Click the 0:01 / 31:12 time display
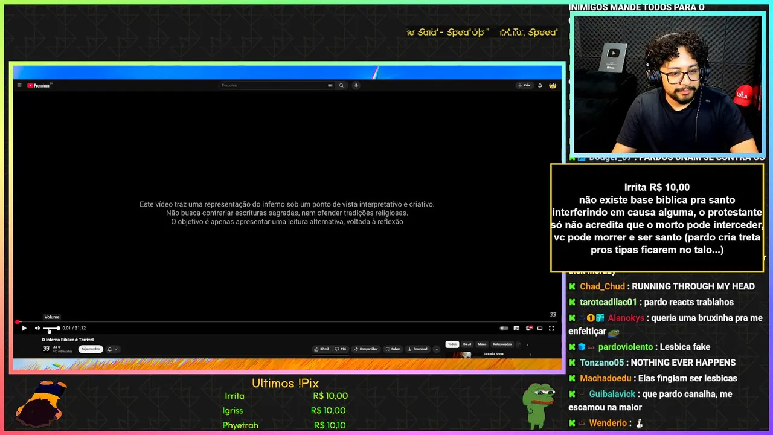 (74, 328)
